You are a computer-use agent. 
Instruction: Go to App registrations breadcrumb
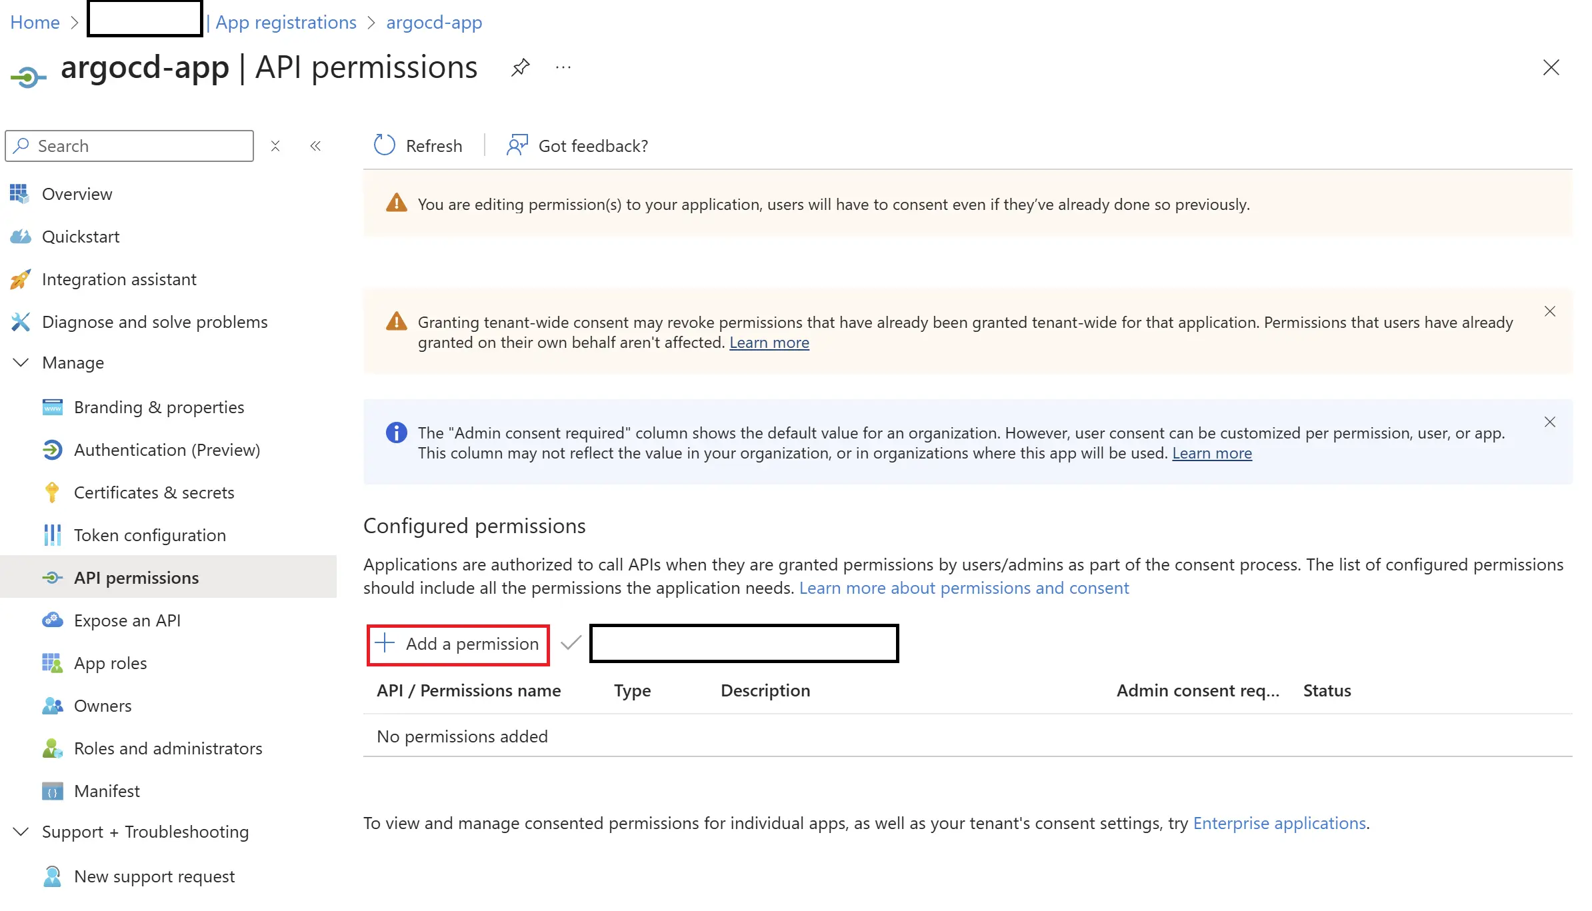286,22
